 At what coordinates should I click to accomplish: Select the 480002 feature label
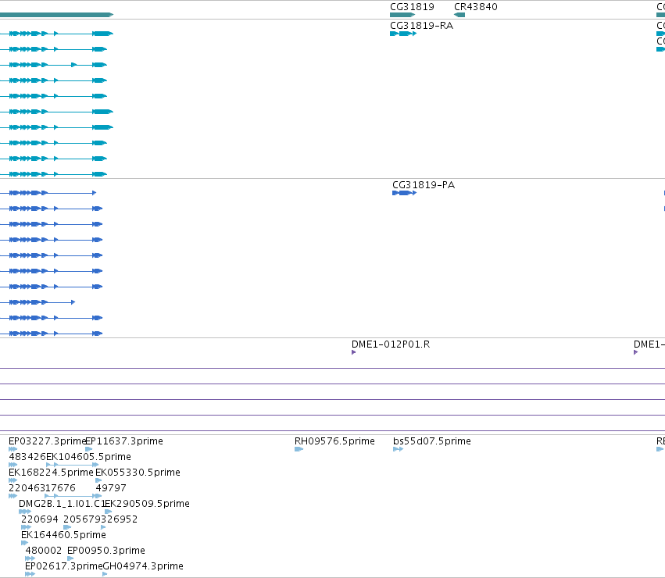tap(43, 551)
